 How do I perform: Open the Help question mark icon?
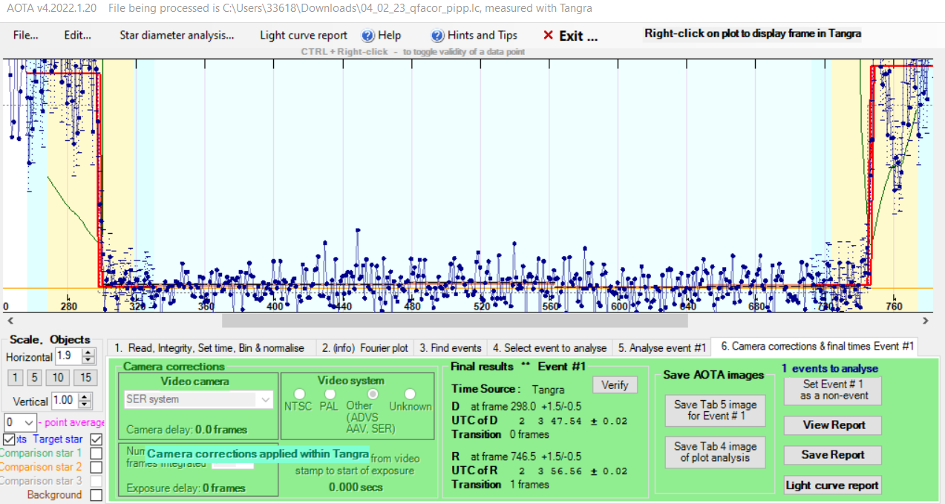(368, 36)
